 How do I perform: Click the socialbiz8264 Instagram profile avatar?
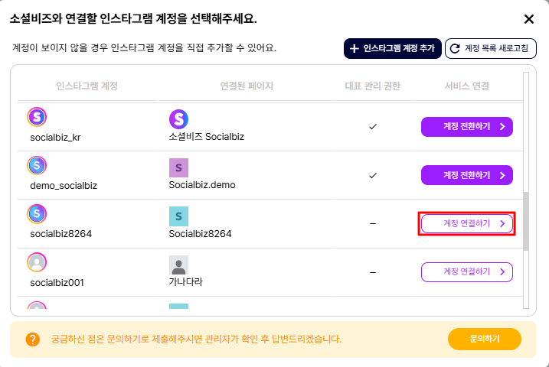[37, 214]
